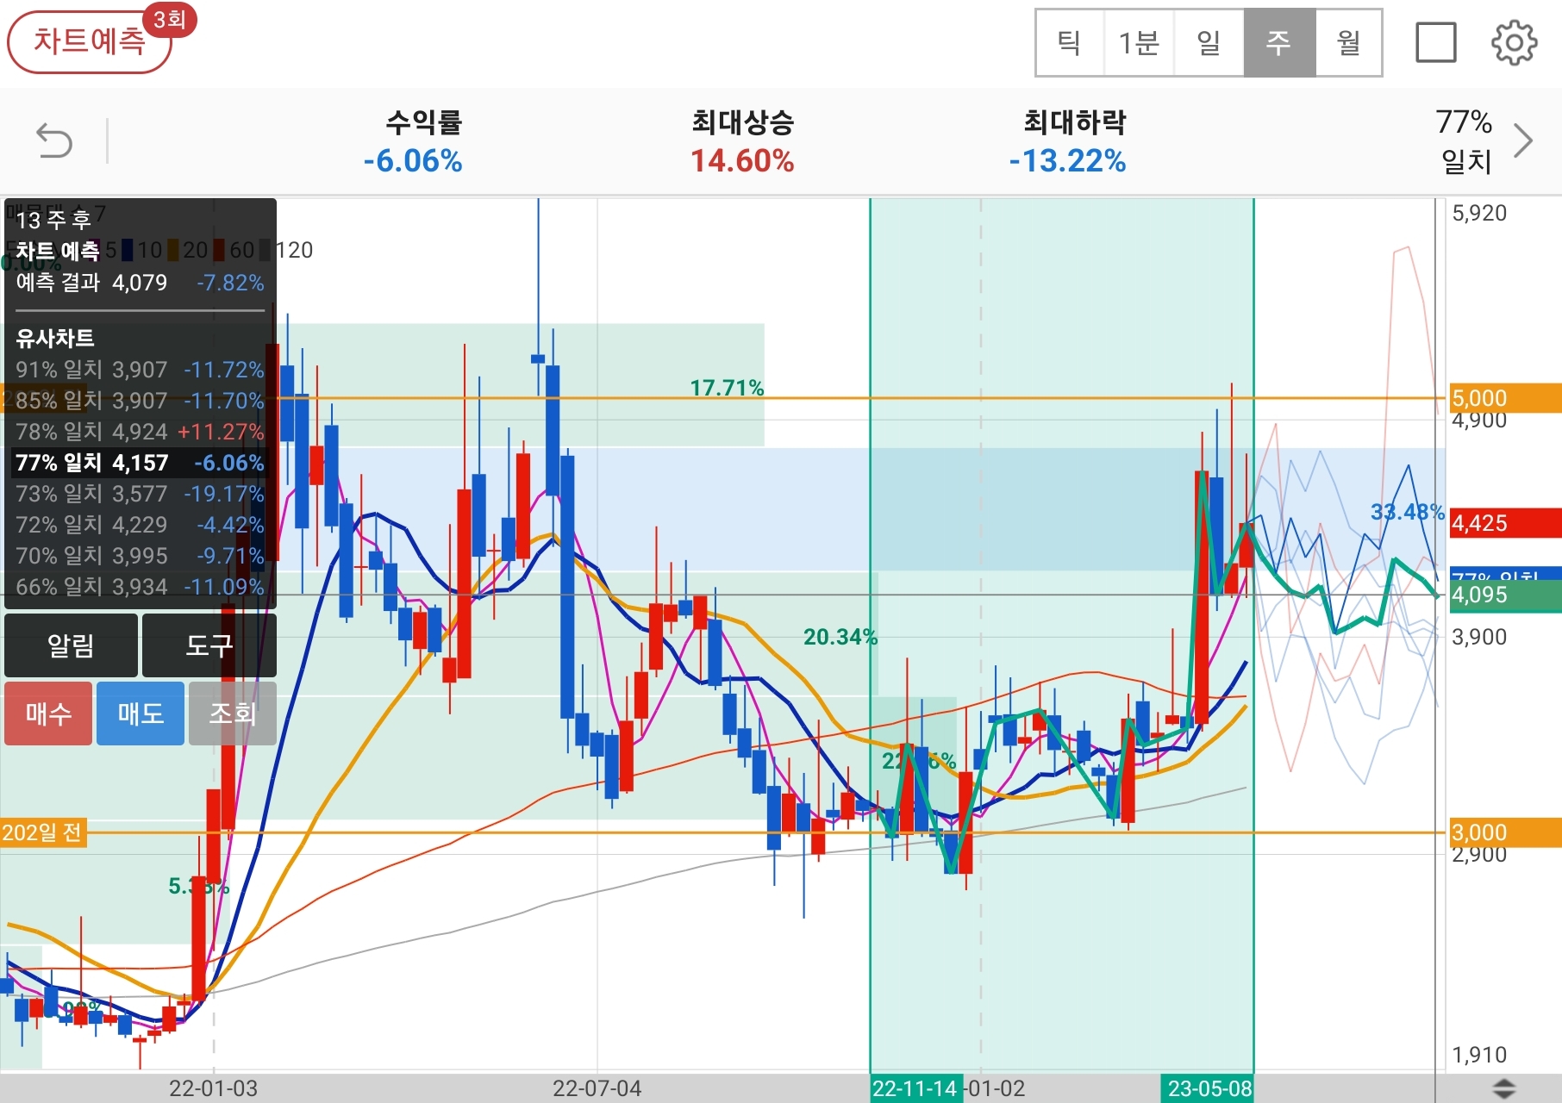The height and width of the screenshot is (1103, 1562).
Task: Tap the 차트예측 button
Action: click(89, 41)
